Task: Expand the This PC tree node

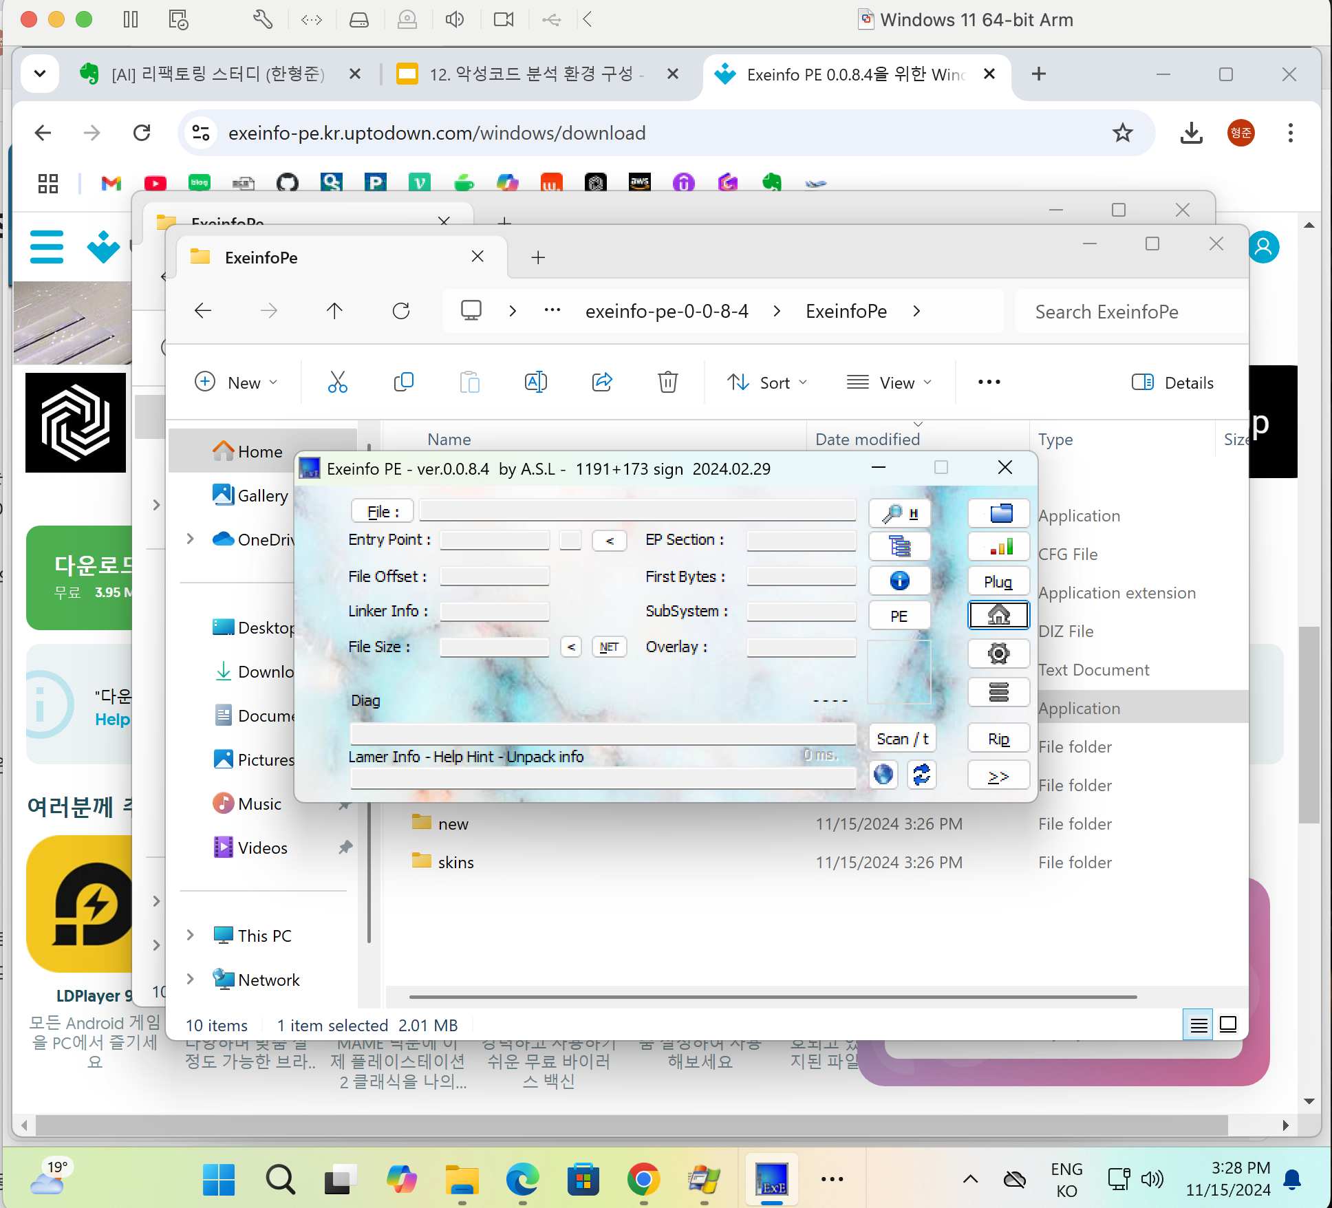Action: click(191, 935)
